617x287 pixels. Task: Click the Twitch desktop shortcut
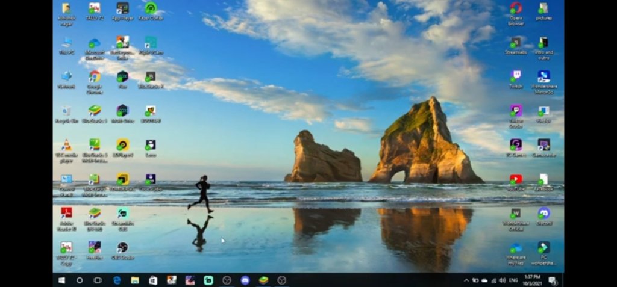(x=516, y=76)
